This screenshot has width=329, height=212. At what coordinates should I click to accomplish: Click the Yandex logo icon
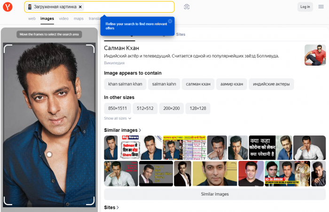tap(8, 7)
